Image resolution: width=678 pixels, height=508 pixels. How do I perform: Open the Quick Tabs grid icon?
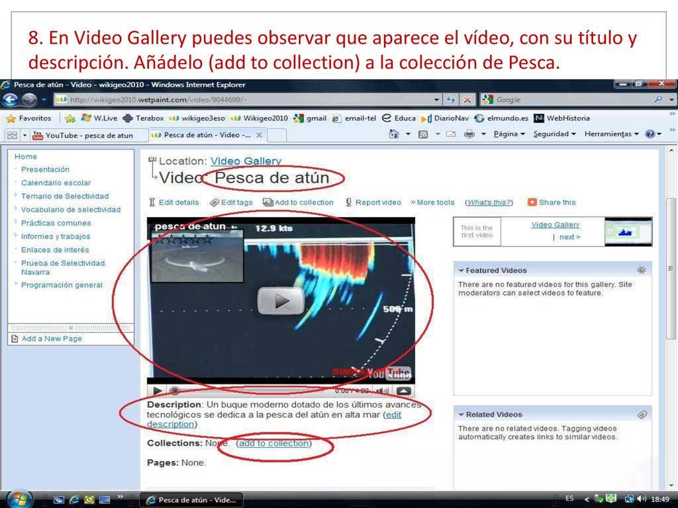(x=12, y=135)
